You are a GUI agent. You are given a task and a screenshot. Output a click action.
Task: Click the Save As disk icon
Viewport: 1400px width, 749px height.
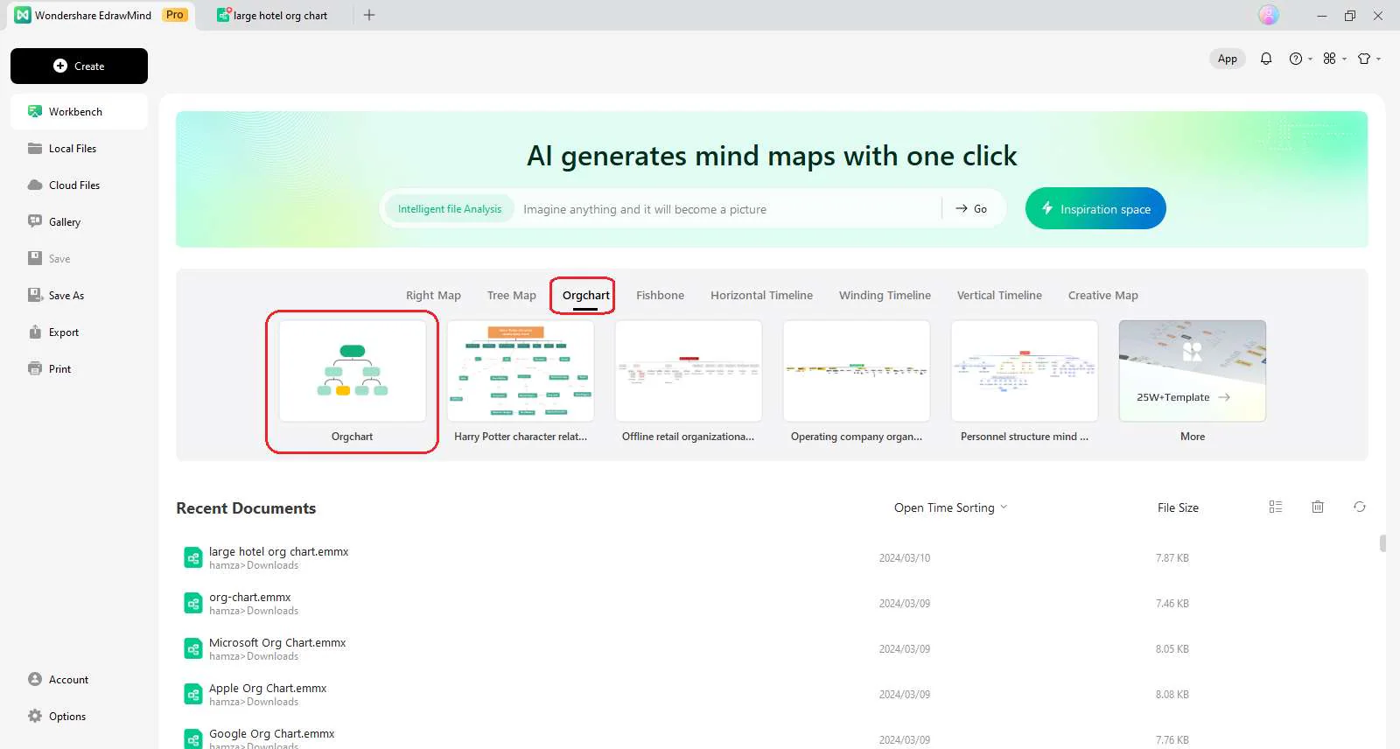(35, 295)
